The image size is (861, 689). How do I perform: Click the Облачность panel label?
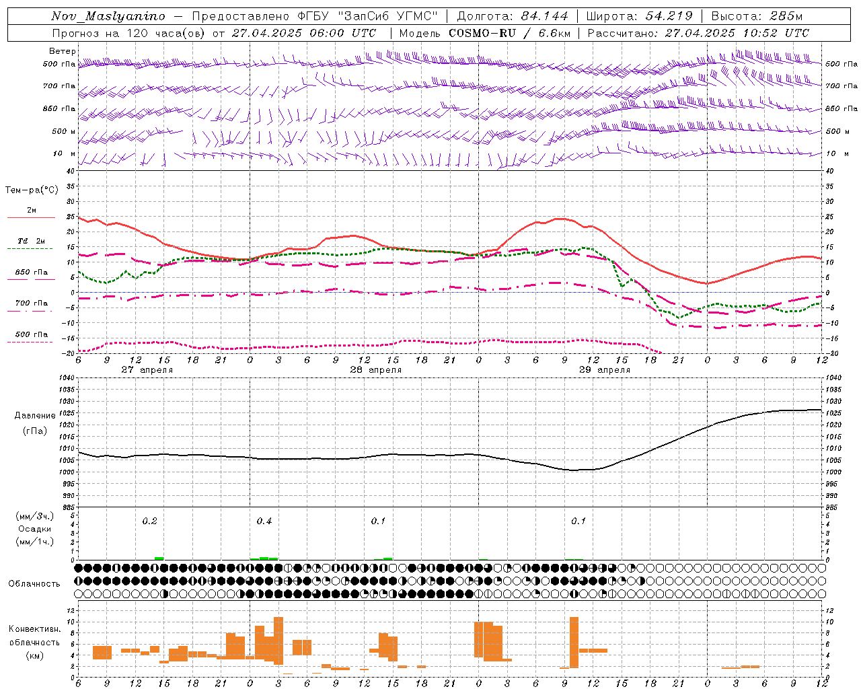coord(34,584)
